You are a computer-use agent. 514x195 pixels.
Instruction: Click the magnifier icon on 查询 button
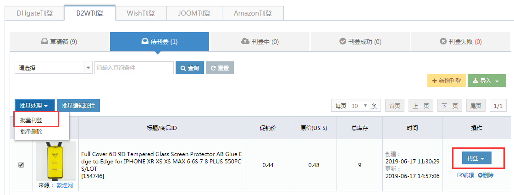(x=183, y=68)
